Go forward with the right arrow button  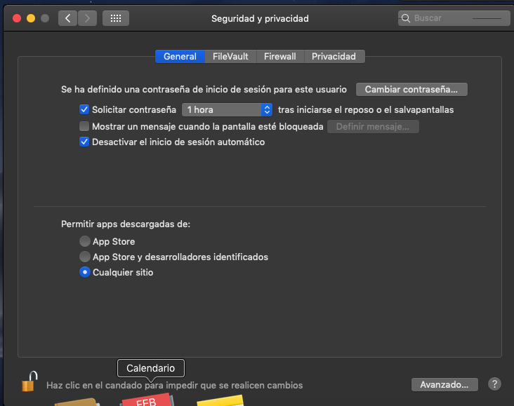coord(87,18)
